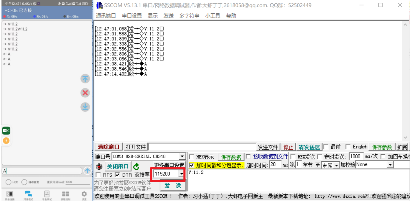Click the [12:47:14.402] received line
The width and height of the screenshot is (412, 201).
point(121,74)
